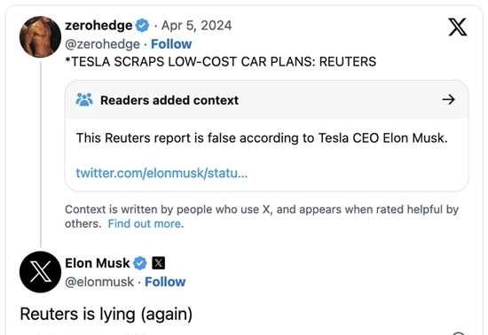Click the X affiliation badge beside Elon Musk
488x335 pixels.
pyautogui.click(x=159, y=263)
